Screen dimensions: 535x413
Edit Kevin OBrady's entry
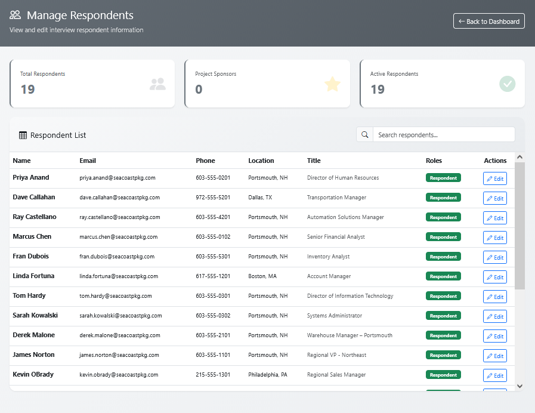coord(494,375)
